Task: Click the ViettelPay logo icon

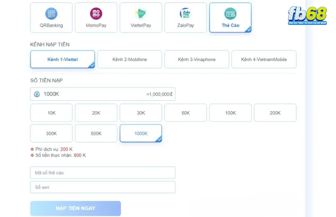Action: [141, 13]
